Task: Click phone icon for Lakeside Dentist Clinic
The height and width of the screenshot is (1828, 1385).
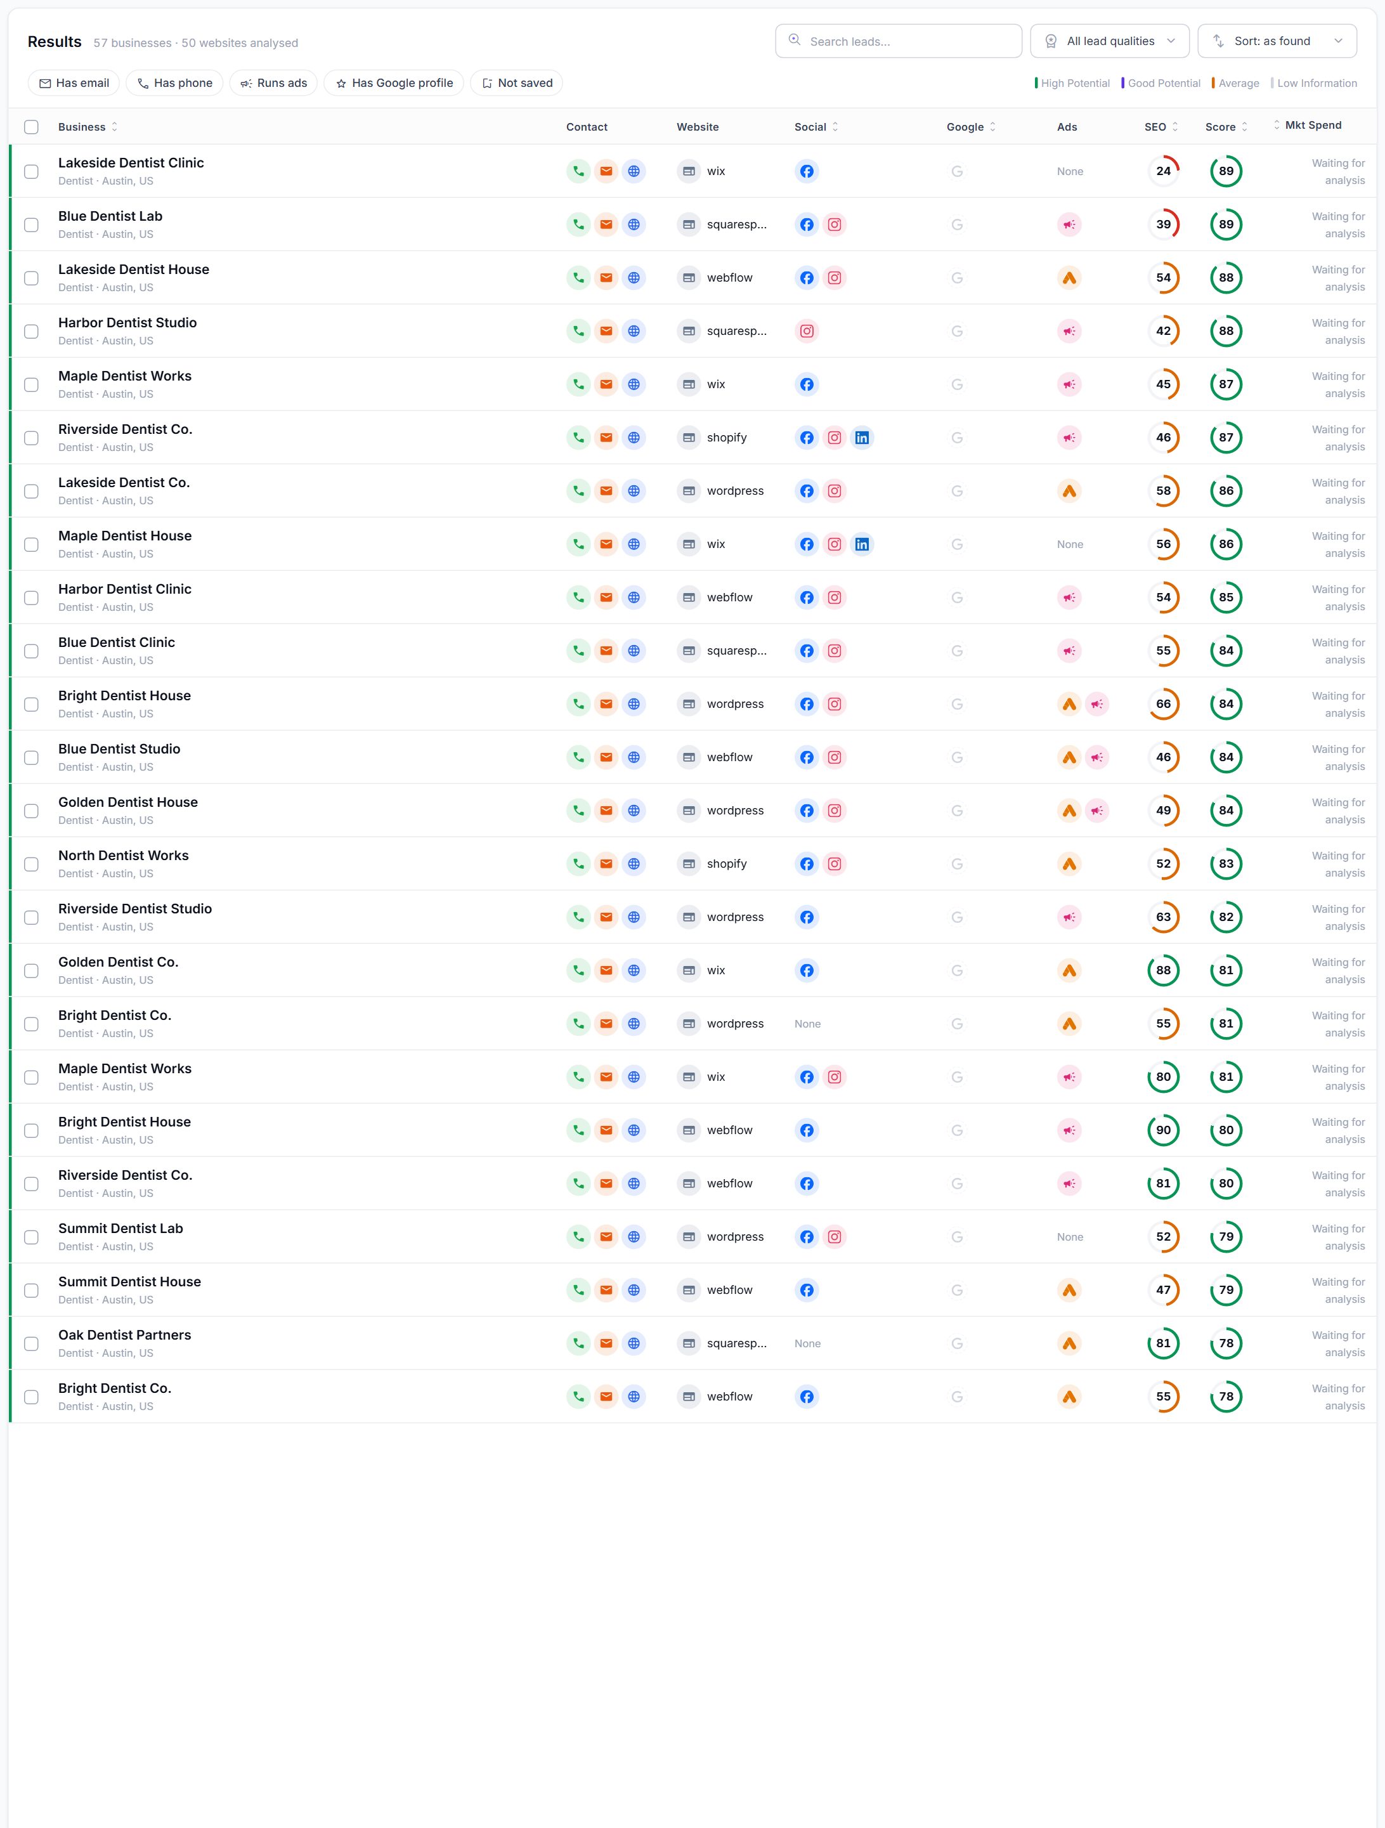Action: tap(578, 171)
